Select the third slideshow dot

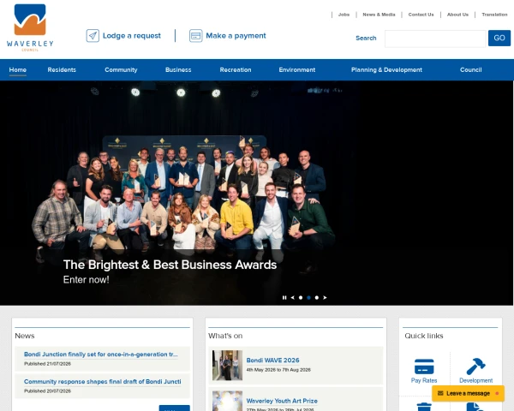tap(317, 298)
